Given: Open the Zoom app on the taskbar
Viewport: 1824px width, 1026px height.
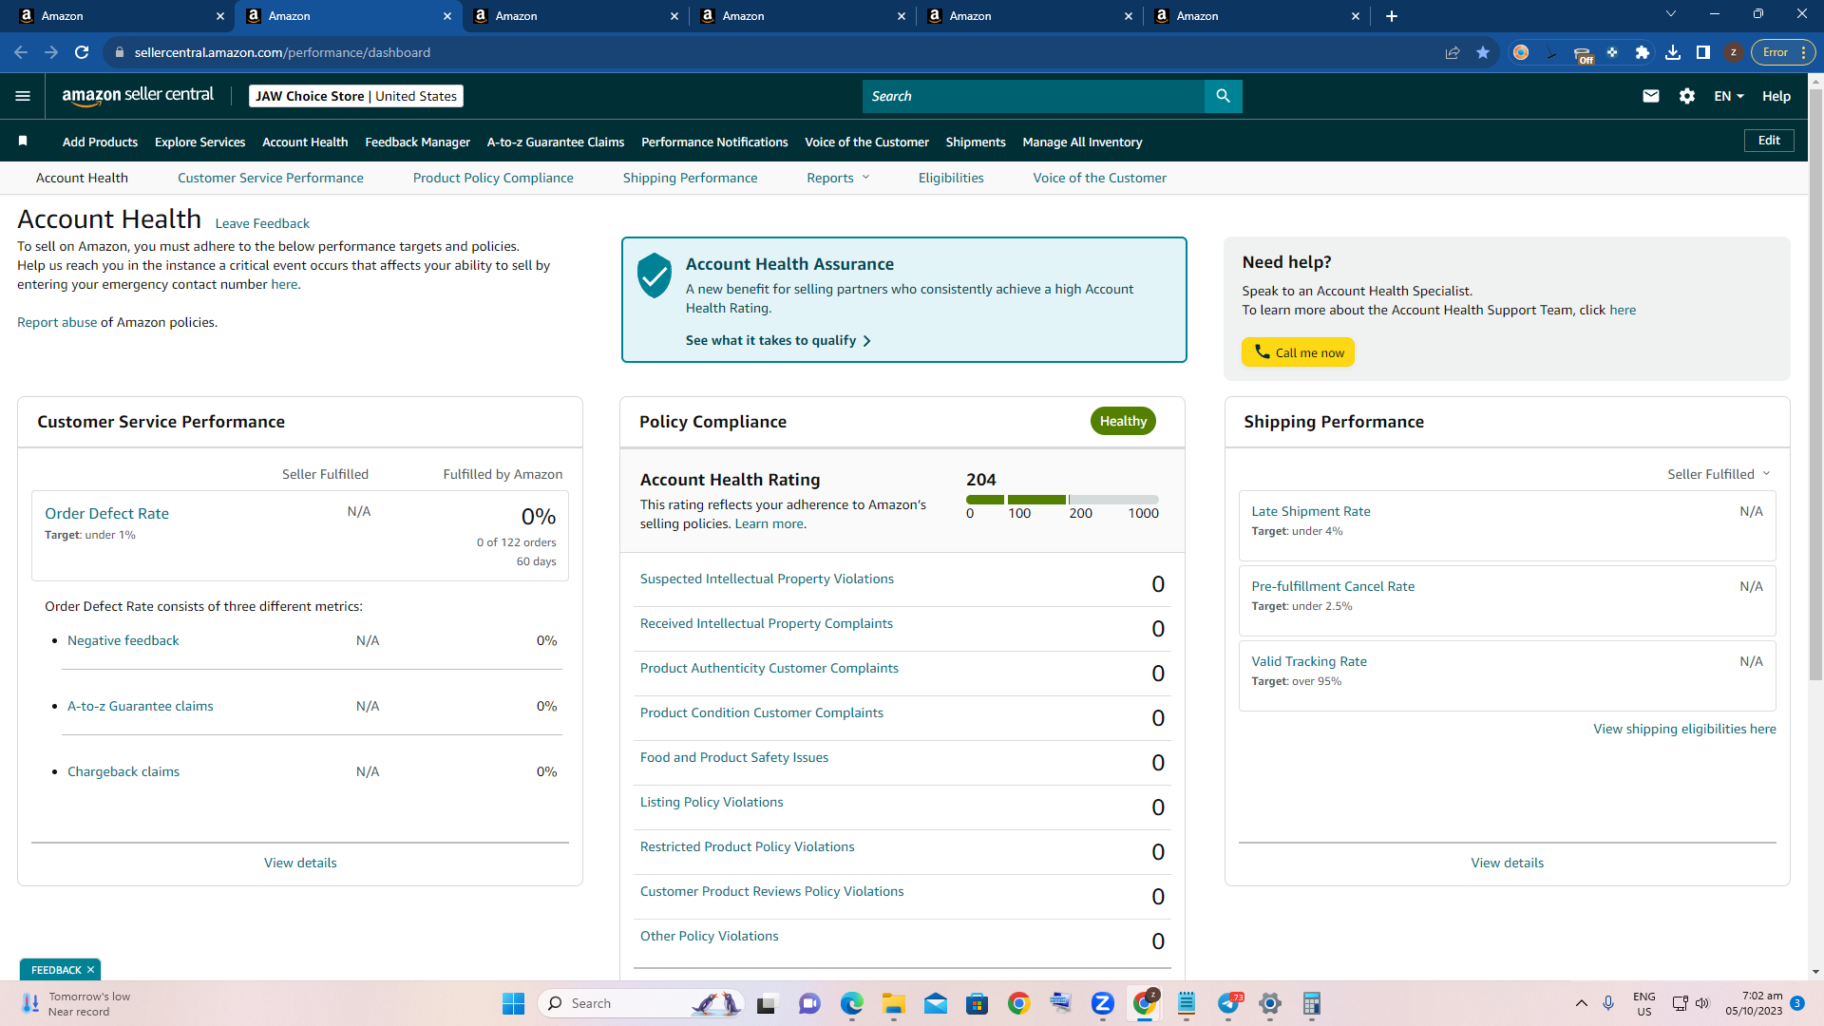Looking at the screenshot, I should click(x=1102, y=1003).
